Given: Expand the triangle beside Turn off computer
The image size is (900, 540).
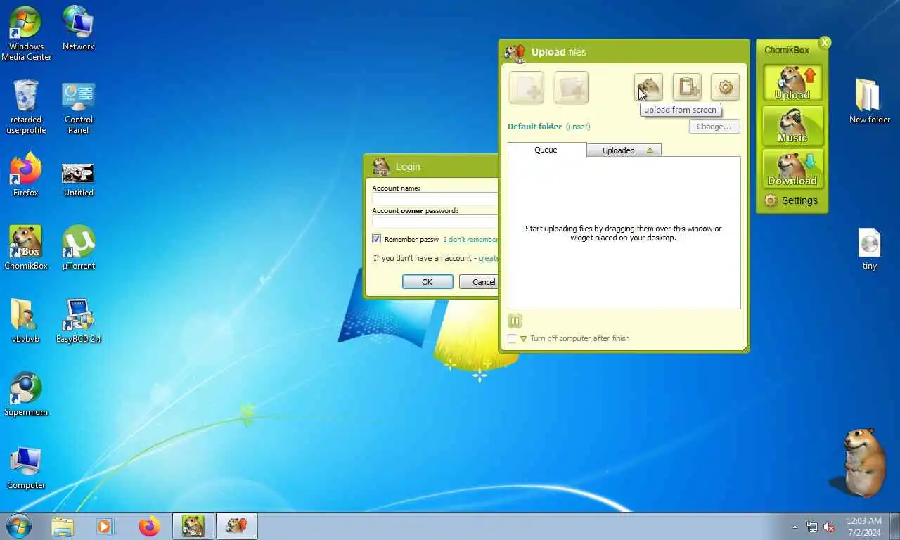Looking at the screenshot, I should 523,339.
